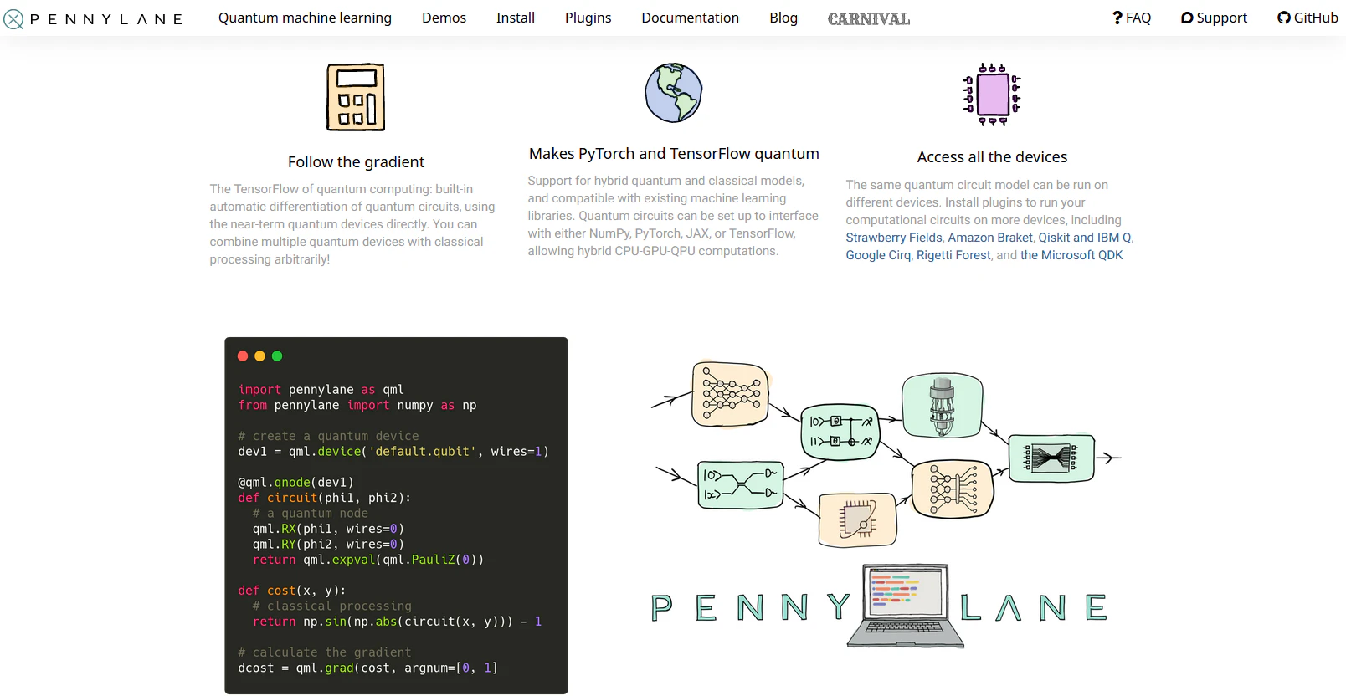Open the Quantum machine learning menu
This screenshot has width=1346, height=696.
[x=305, y=18]
